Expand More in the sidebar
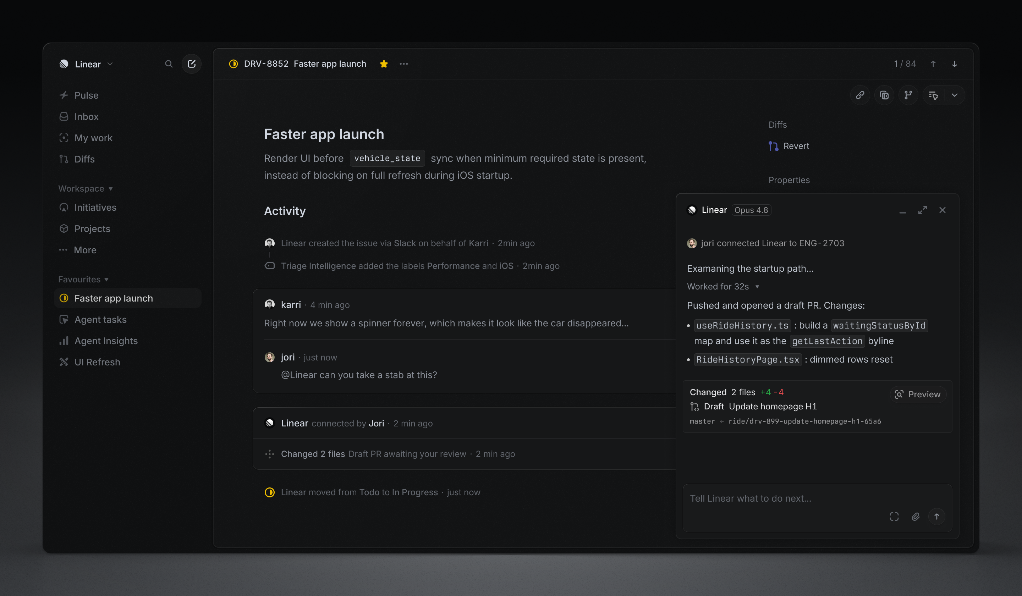This screenshot has height=596, width=1022. click(128, 250)
